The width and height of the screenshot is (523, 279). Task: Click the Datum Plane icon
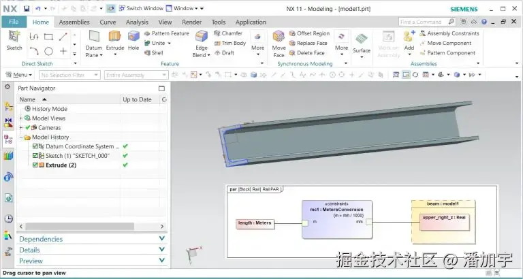coord(94,37)
